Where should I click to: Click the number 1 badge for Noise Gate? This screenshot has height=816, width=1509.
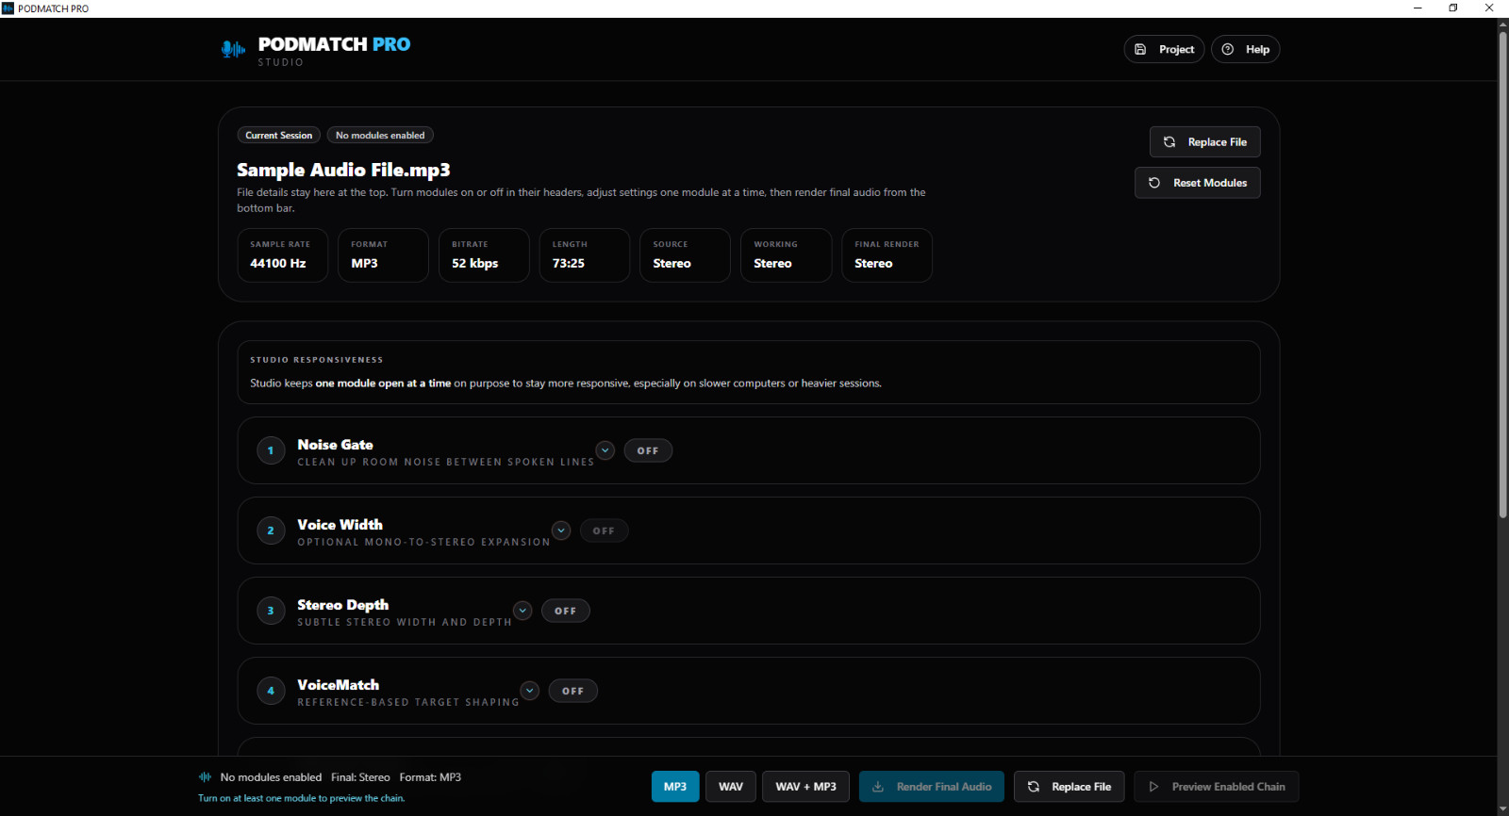(271, 450)
